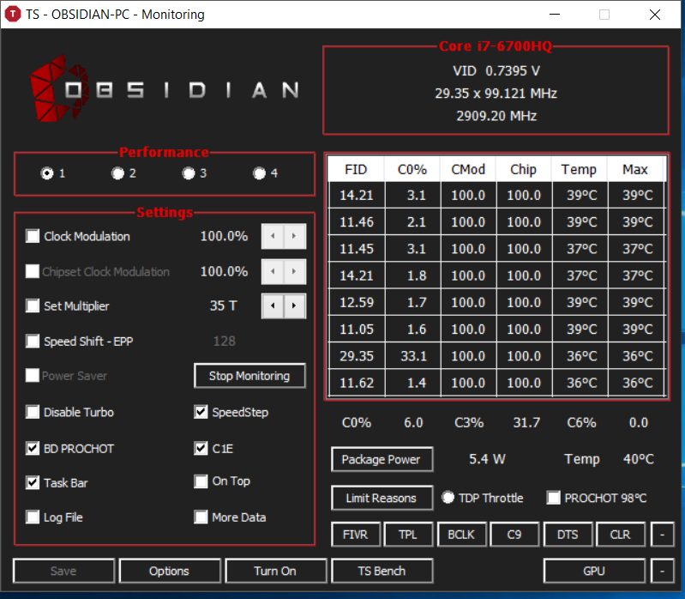Click the 33.1 C0% table cell

[413, 356]
